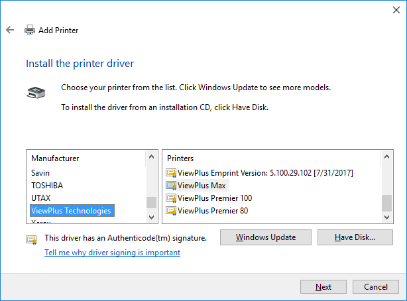Cancel the Add Printer wizard

click(376, 286)
